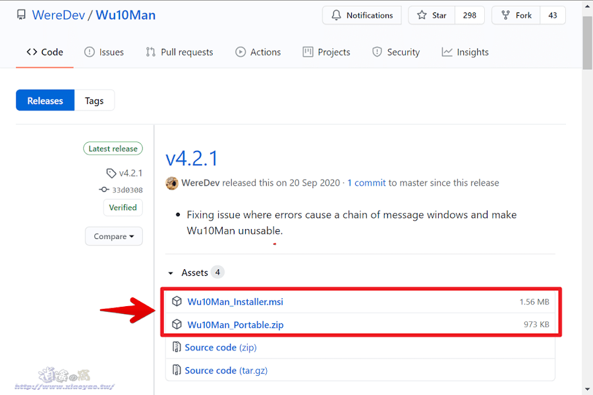The width and height of the screenshot is (593, 395).
Task: View the 43 forks count
Action: [553, 15]
